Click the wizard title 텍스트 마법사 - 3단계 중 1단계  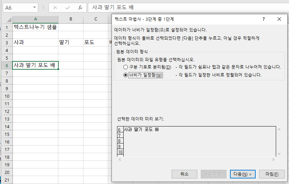(144, 19)
